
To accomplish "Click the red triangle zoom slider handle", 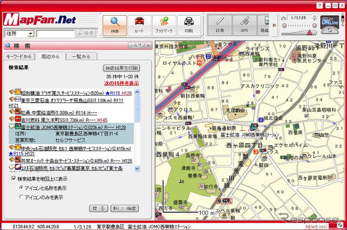I will (x=310, y=32).
